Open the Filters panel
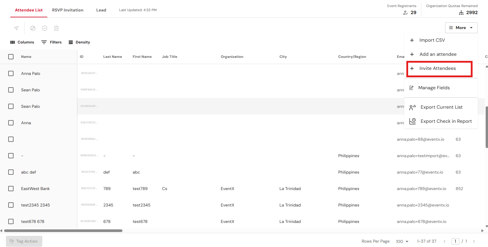Screen dimensions: 488x247 [x=52, y=42]
